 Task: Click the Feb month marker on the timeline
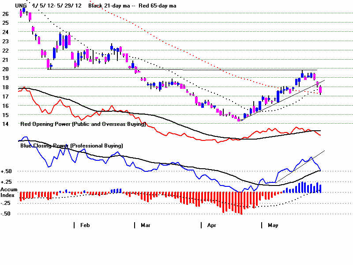click(85, 225)
